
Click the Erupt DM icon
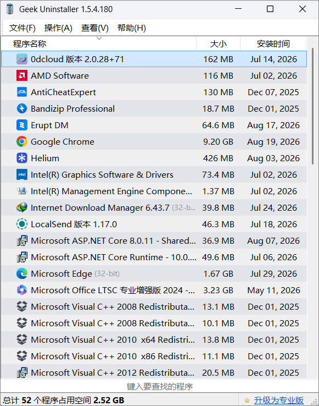pos(22,125)
